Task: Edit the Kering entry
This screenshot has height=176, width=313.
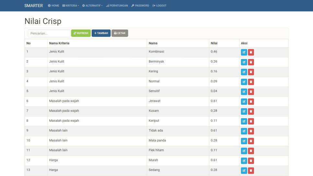Action: (x=244, y=72)
